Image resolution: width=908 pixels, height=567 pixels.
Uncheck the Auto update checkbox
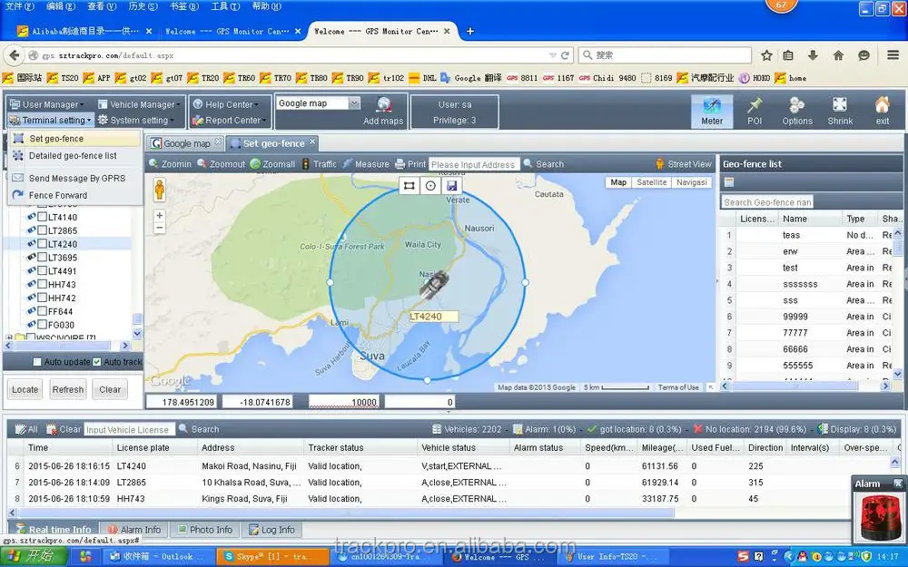coord(37,361)
